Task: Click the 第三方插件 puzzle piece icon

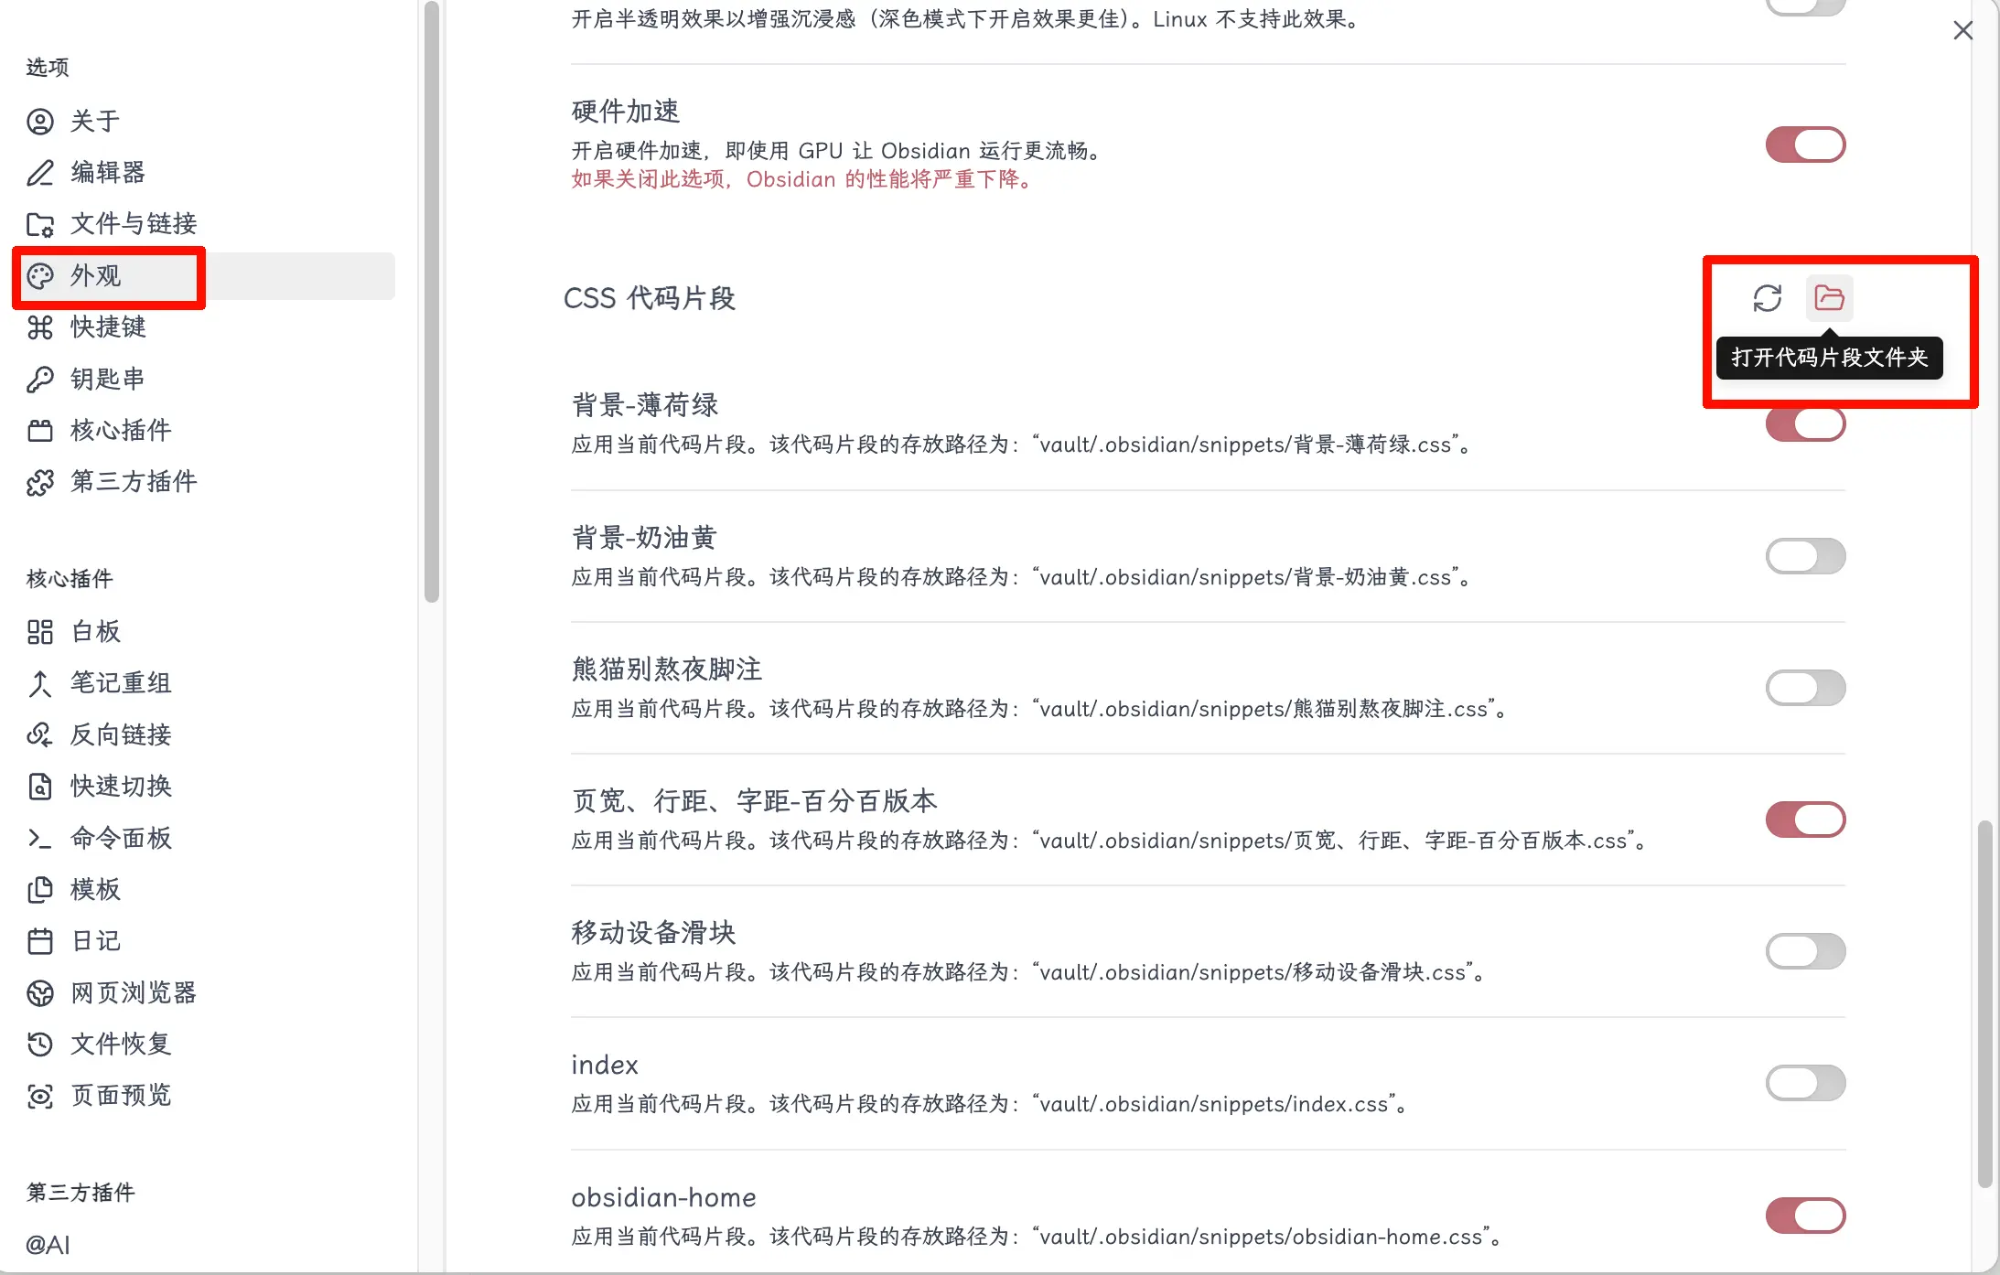Action: [x=40, y=482]
